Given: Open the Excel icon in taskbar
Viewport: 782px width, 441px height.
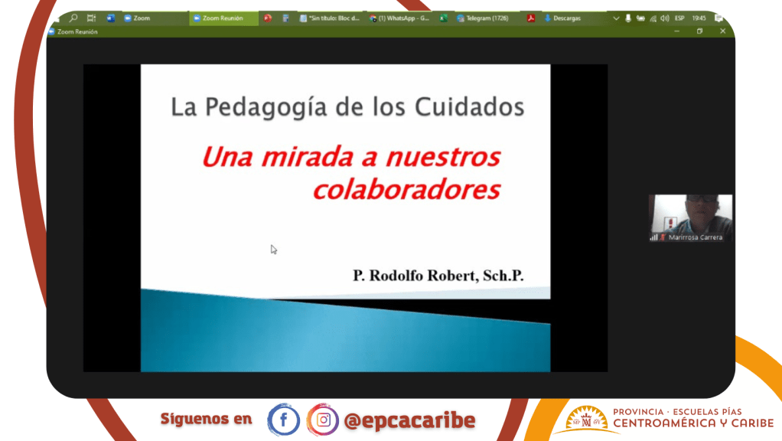Looking at the screenshot, I should 443,18.
